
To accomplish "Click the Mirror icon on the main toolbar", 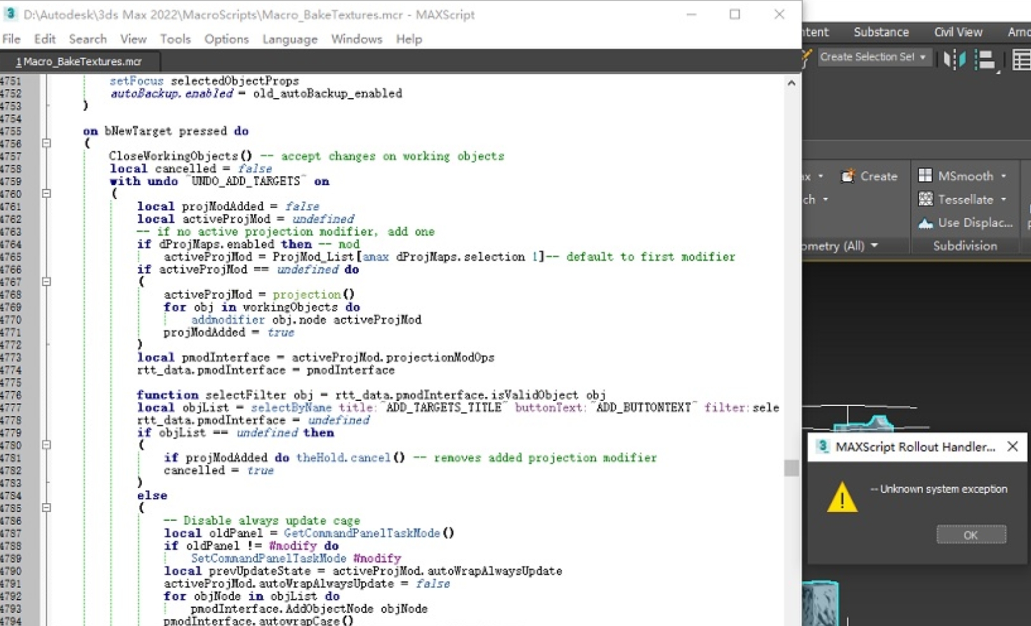I will 954,60.
